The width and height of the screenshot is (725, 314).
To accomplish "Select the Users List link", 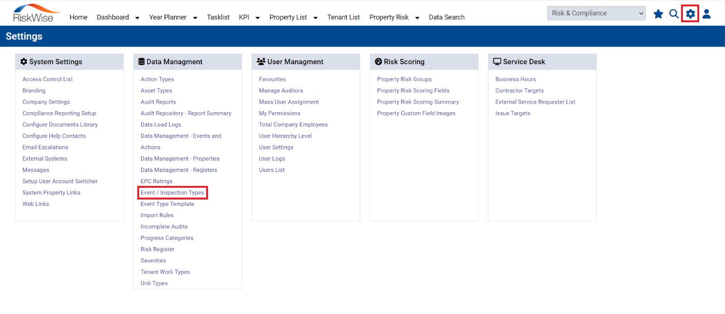I will click(x=272, y=170).
